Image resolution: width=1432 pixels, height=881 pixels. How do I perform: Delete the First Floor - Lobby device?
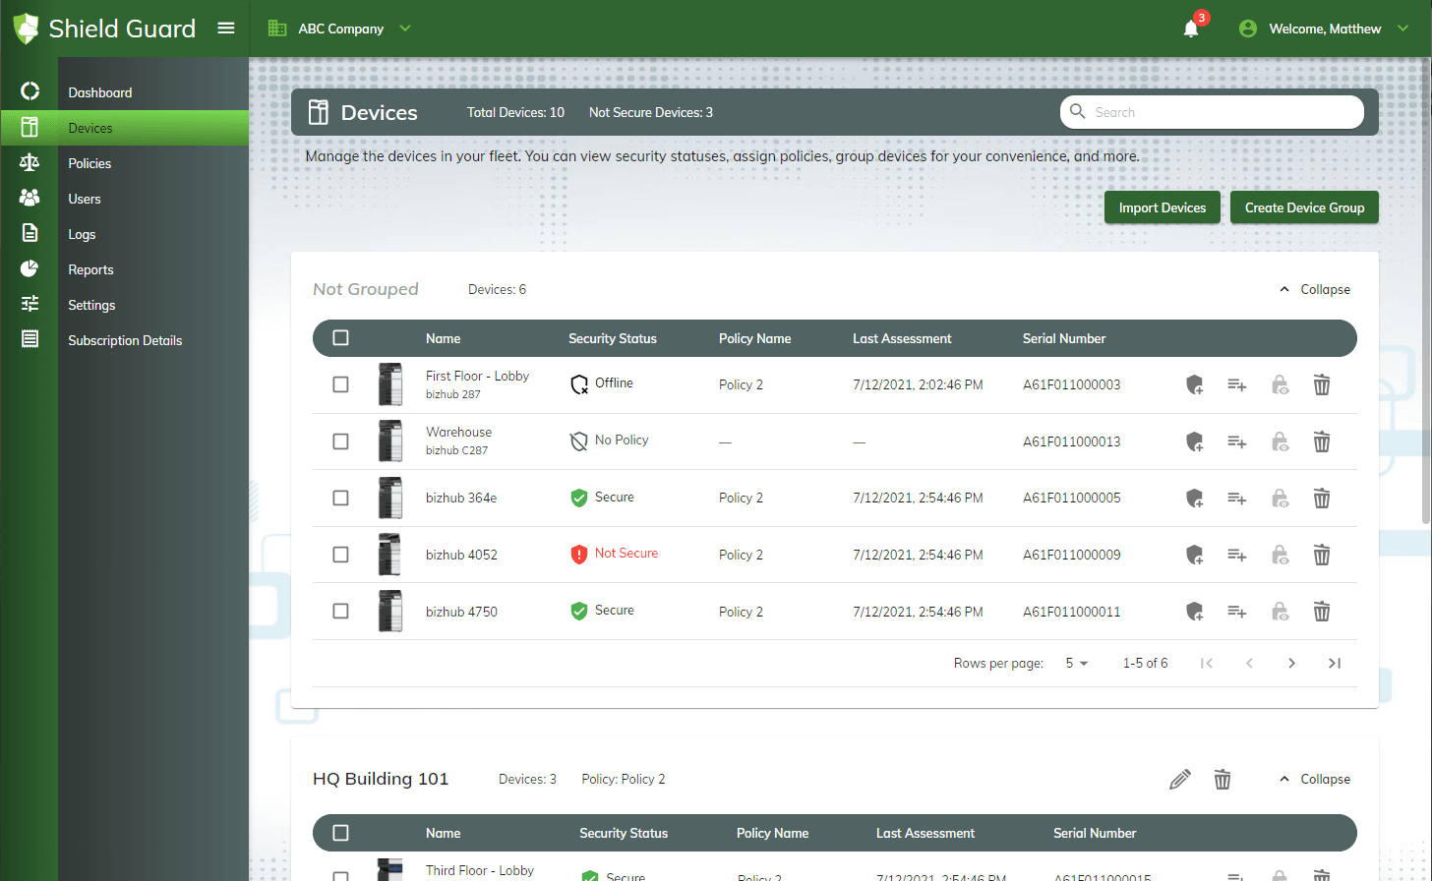click(x=1322, y=385)
